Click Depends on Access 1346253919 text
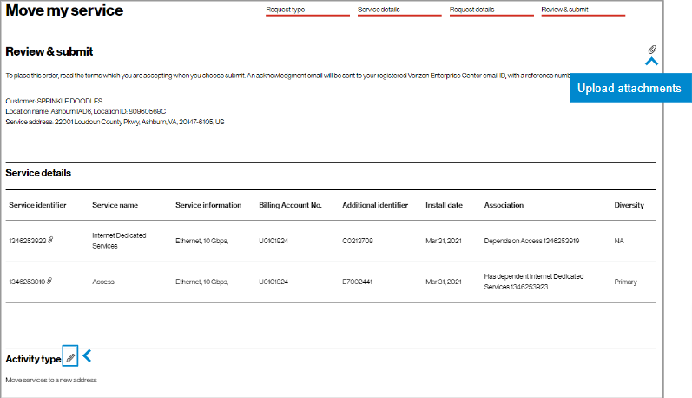This screenshot has width=692, height=398. pos(531,241)
